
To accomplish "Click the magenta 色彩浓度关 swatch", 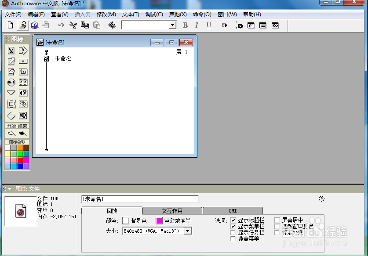I will tap(159, 220).
